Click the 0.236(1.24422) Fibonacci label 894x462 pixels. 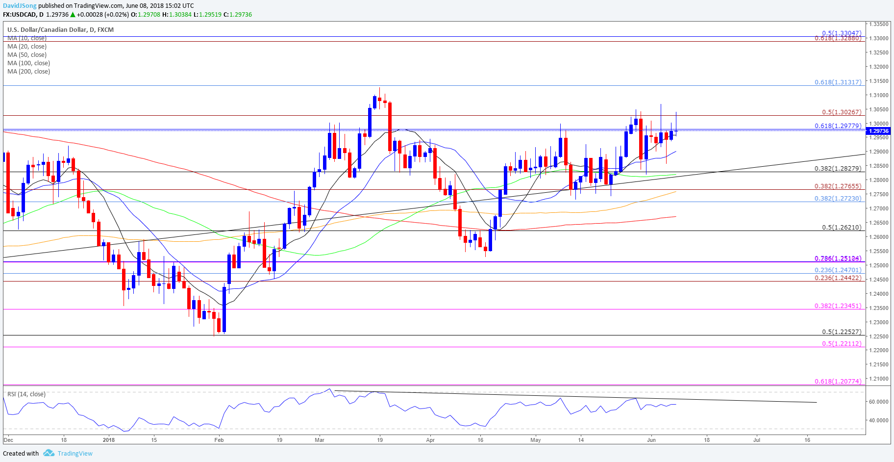click(x=838, y=278)
